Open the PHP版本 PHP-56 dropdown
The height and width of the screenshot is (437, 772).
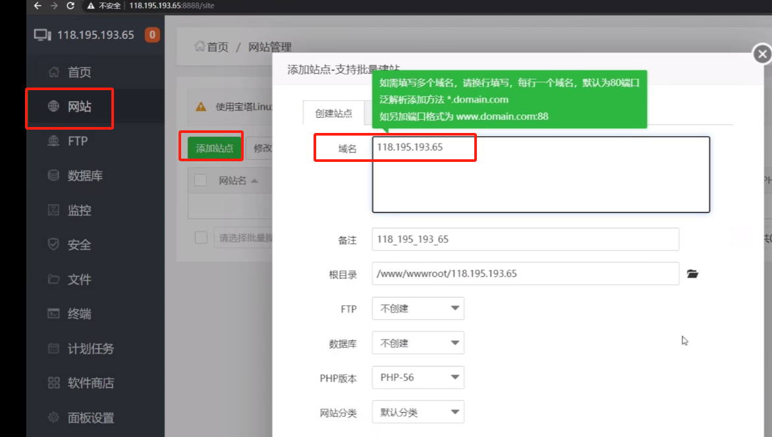point(418,378)
